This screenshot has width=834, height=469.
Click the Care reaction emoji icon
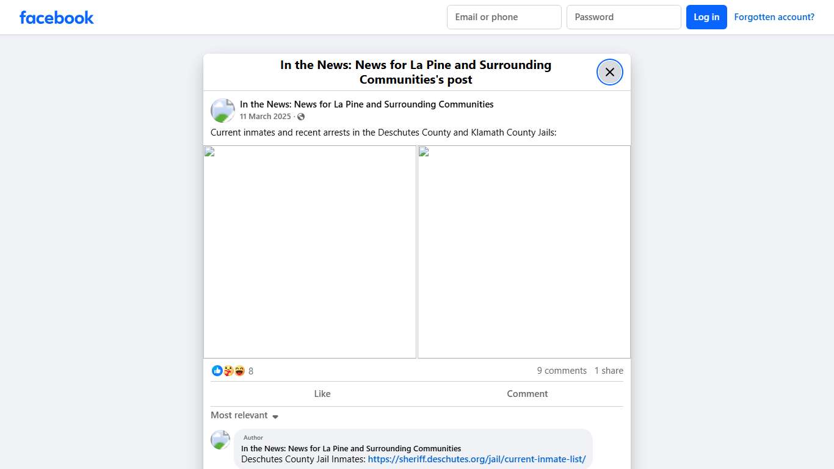click(228, 371)
